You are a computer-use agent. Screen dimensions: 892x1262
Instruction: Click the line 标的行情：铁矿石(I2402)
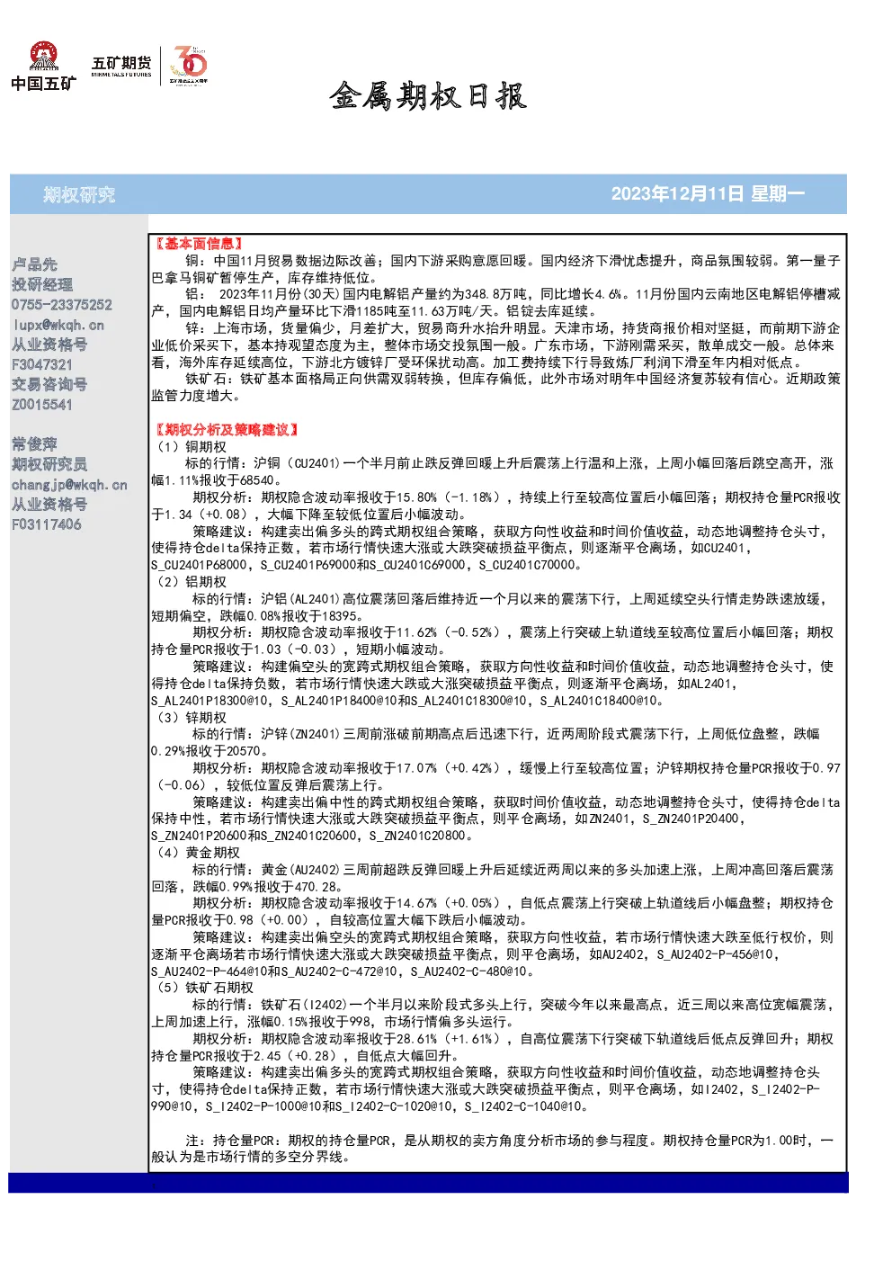click(493, 1013)
